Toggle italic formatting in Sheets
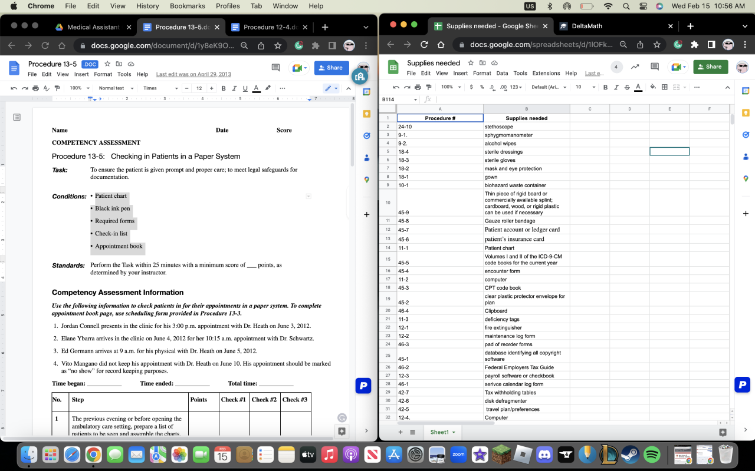The image size is (755, 471). (x=616, y=87)
